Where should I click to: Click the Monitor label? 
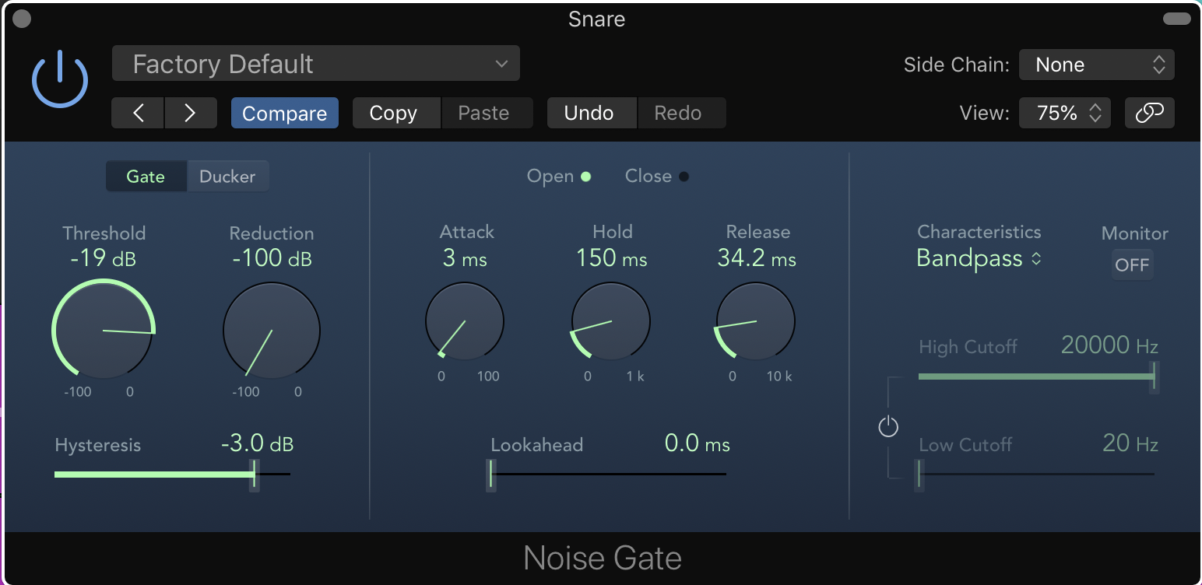tap(1135, 233)
